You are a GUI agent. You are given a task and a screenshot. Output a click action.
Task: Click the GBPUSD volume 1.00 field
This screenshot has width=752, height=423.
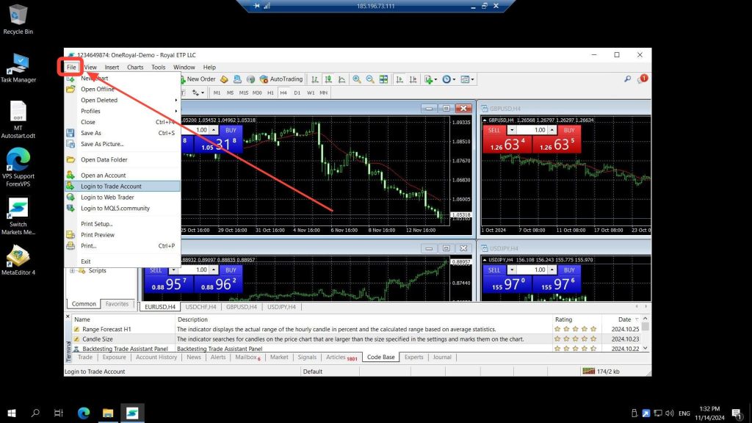point(532,130)
